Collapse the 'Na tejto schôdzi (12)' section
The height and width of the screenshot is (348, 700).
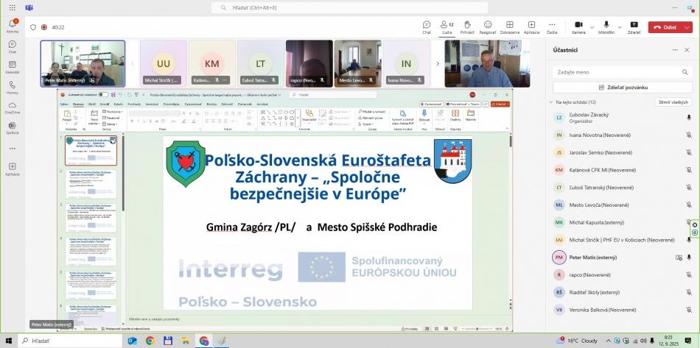tap(550, 102)
